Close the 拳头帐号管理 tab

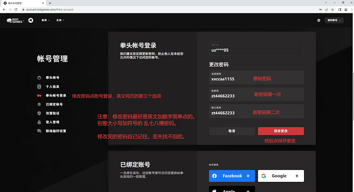point(43,3)
